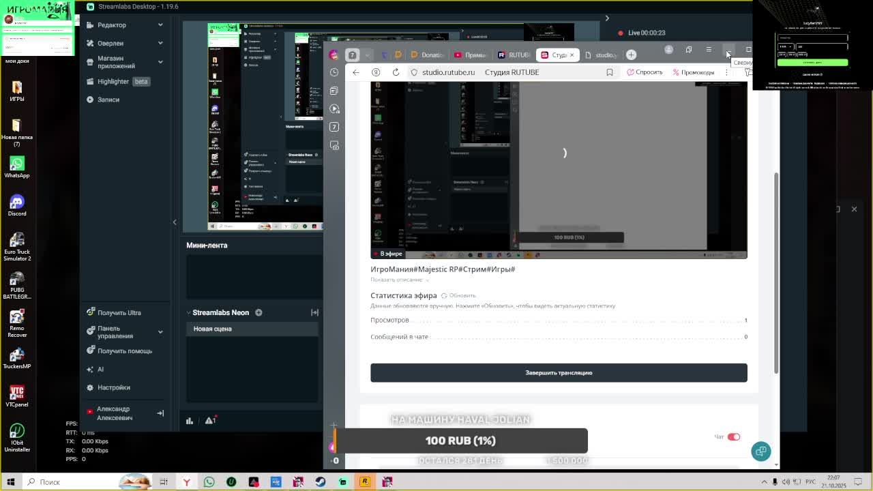
Task: Reload the studio.rutube.ru page
Action: [396, 72]
